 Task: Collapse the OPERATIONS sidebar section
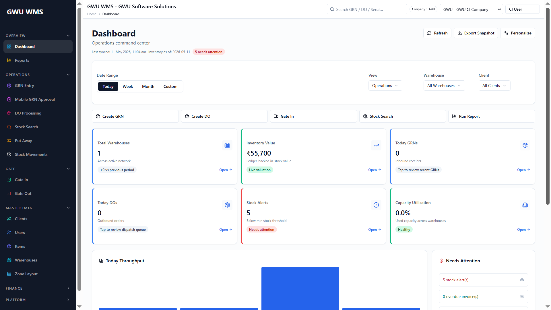tap(38, 75)
